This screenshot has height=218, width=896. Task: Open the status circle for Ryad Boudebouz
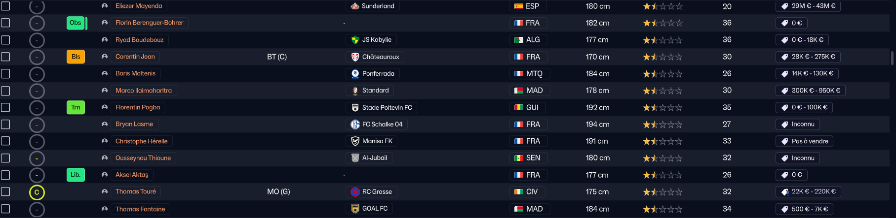click(37, 40)
